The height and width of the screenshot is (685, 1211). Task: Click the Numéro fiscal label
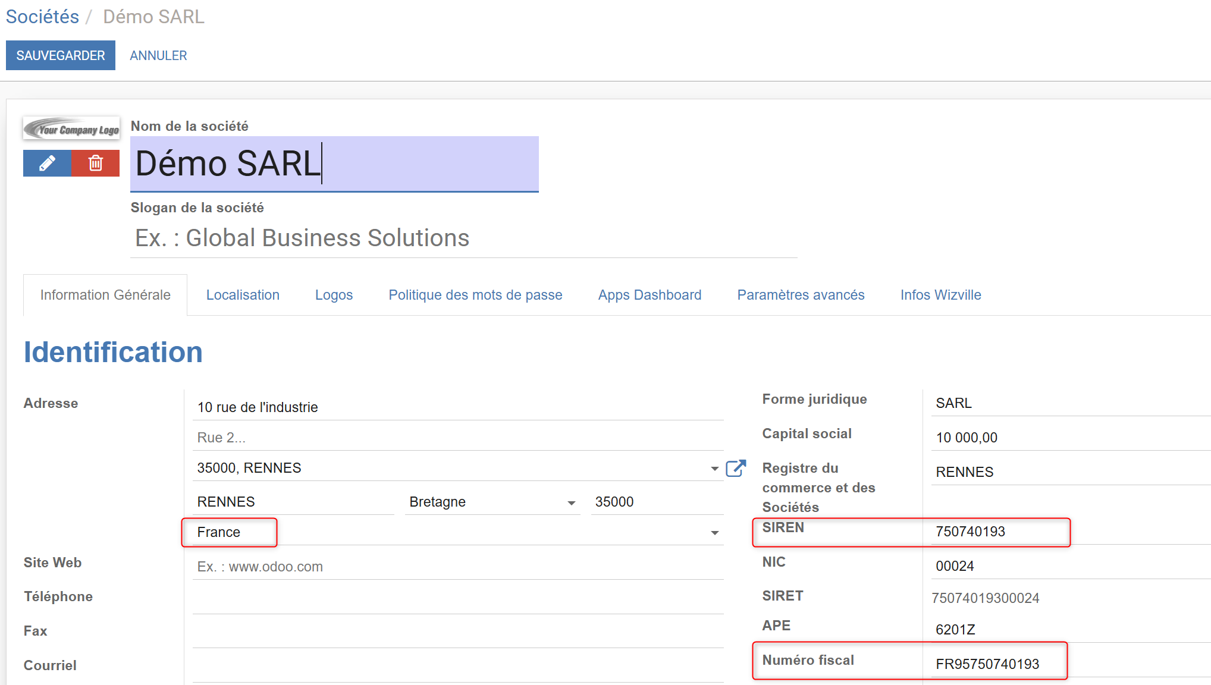(x=808, y=660)
